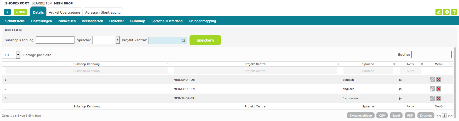Click the Suche search field

coord(431,54)
